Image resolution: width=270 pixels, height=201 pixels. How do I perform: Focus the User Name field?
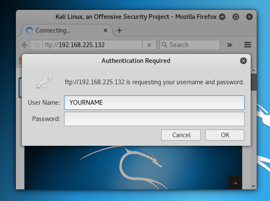coord(154,103)
